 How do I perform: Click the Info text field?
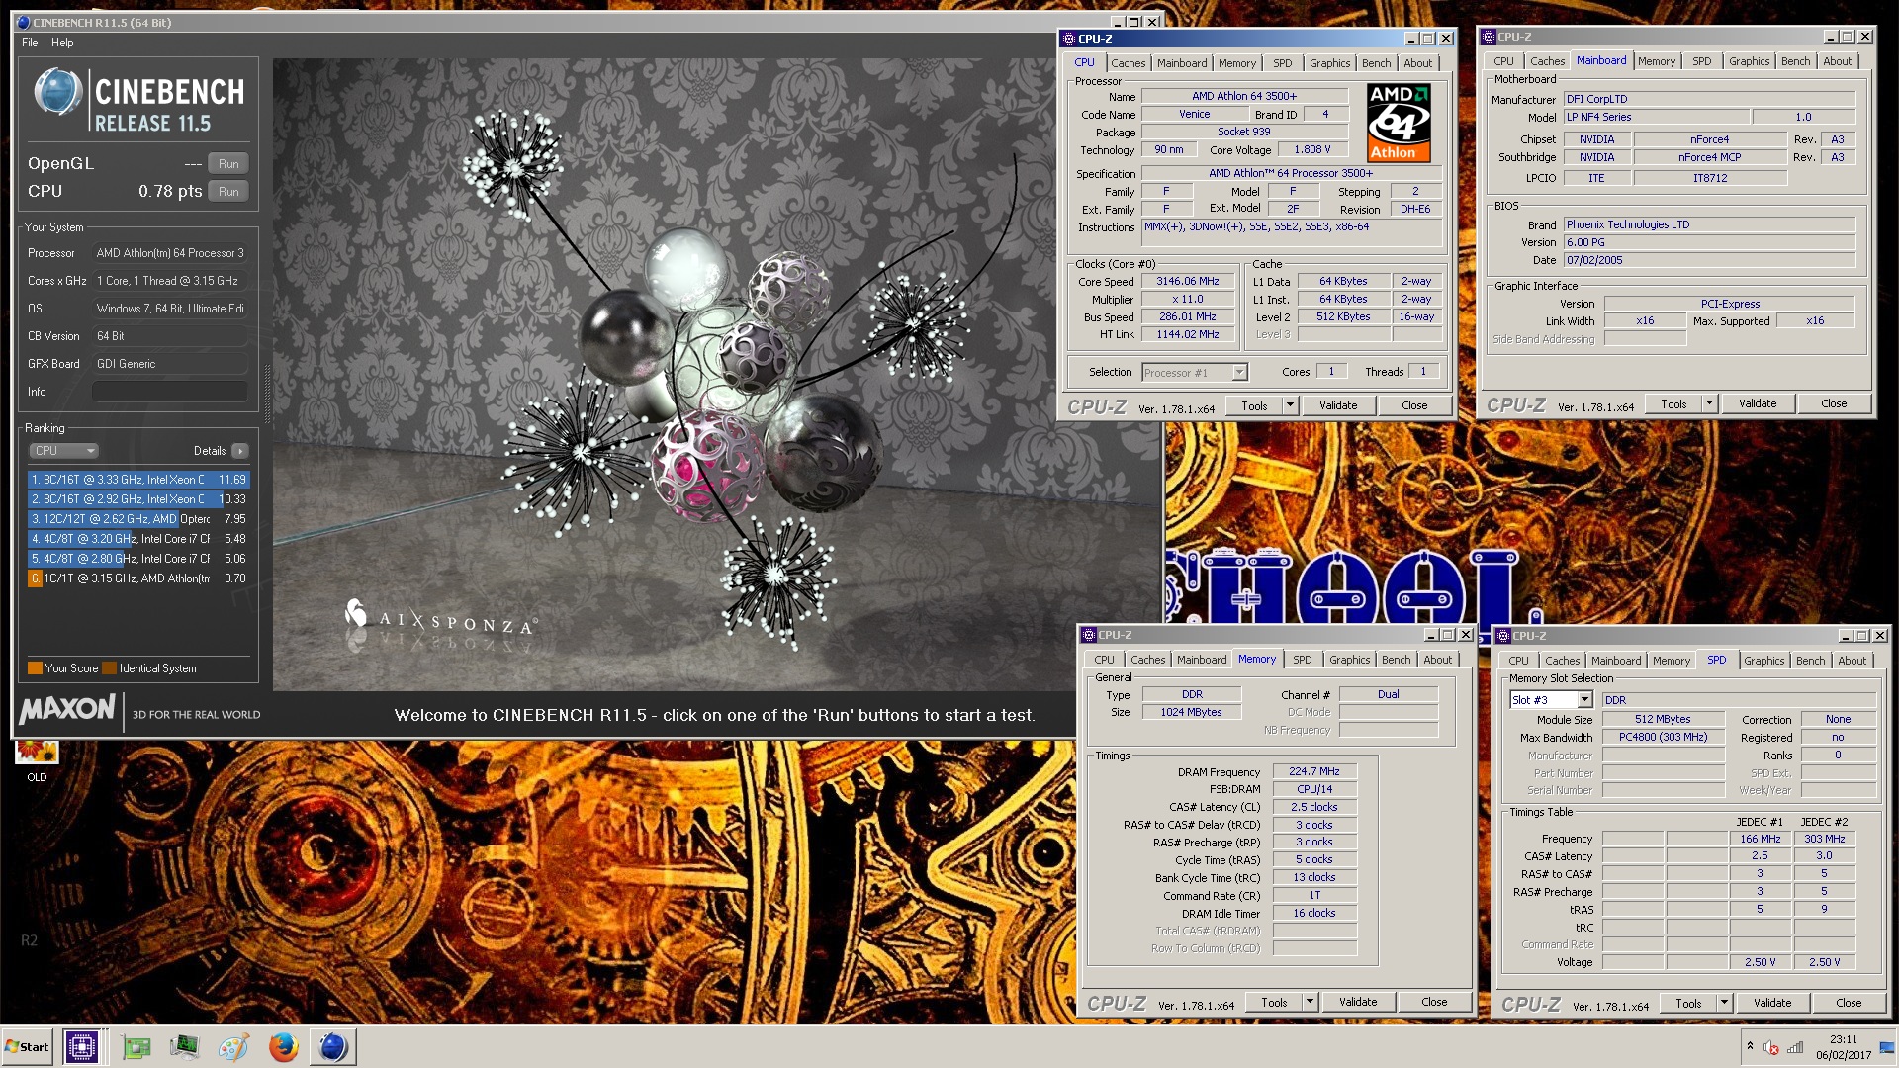[169, 392]
